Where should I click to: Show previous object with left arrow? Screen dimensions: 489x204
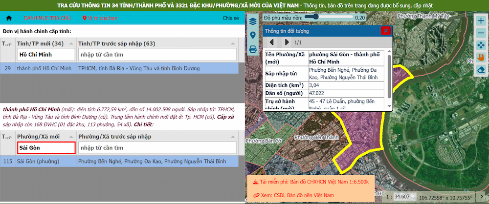(x=272, y=42)
